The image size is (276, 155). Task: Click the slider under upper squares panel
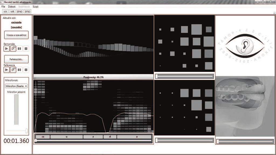[184, 76]
